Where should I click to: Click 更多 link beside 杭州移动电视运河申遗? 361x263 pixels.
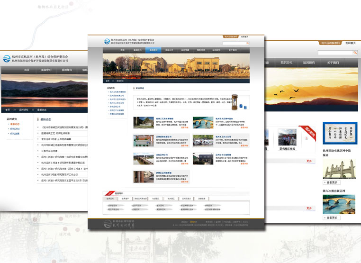309,161
